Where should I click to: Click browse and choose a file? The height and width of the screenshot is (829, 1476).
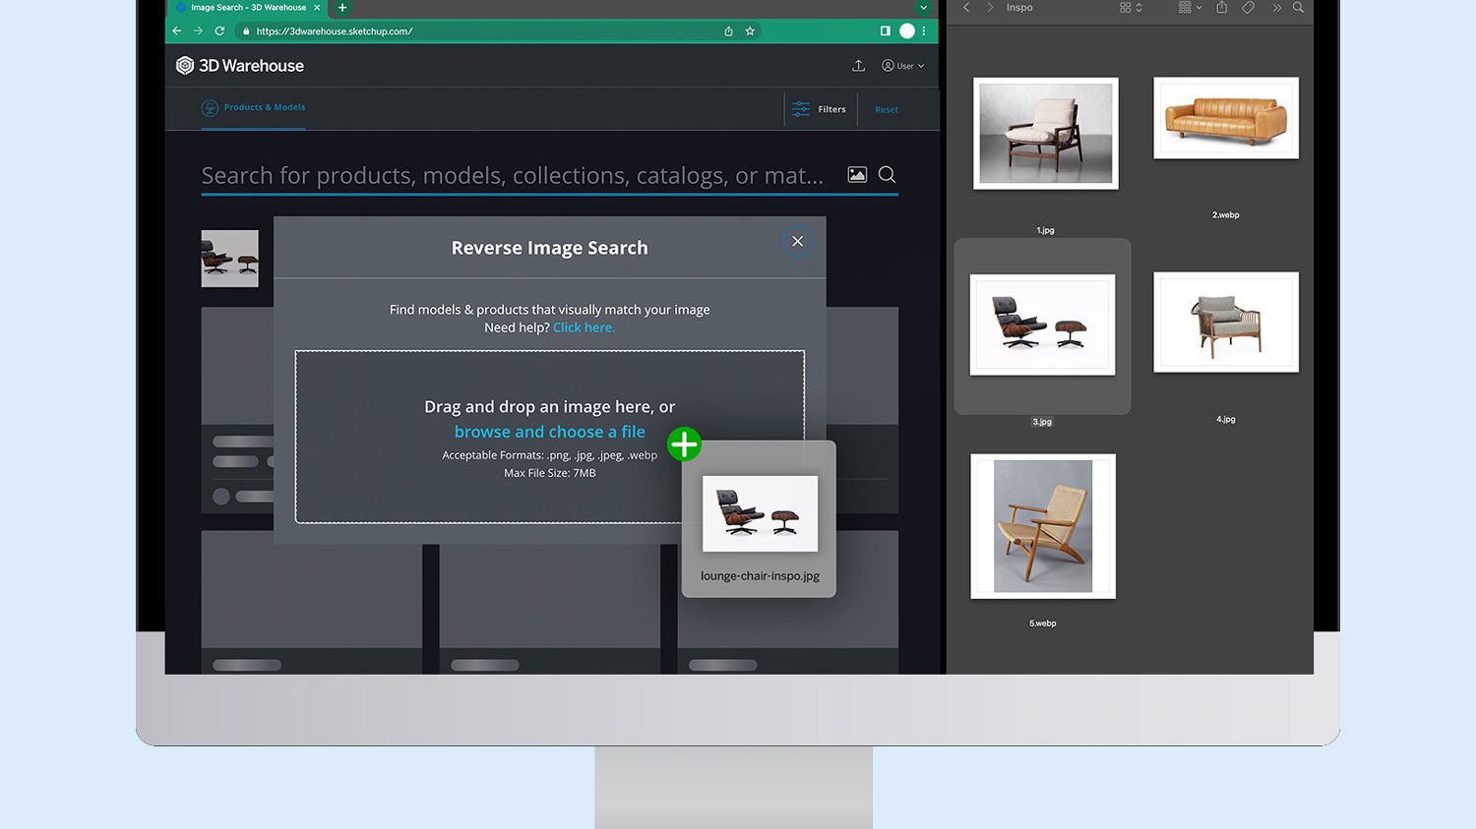click(x=550, y=432)
